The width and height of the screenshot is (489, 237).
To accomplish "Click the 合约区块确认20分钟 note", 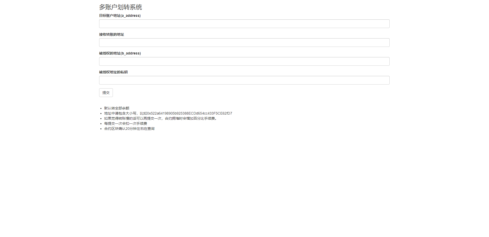I will pos(129,129).
